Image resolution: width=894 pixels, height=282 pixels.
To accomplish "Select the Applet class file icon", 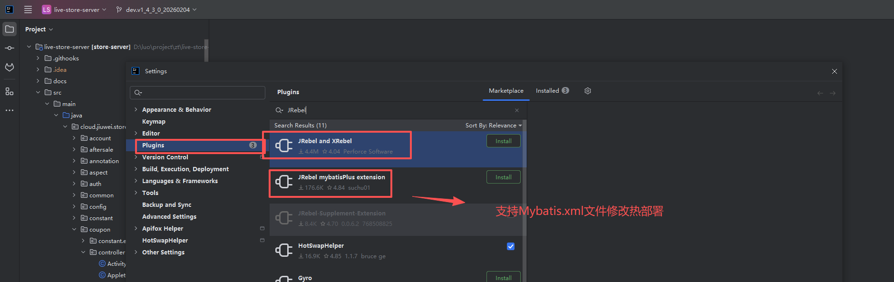I will click(102, 275).
